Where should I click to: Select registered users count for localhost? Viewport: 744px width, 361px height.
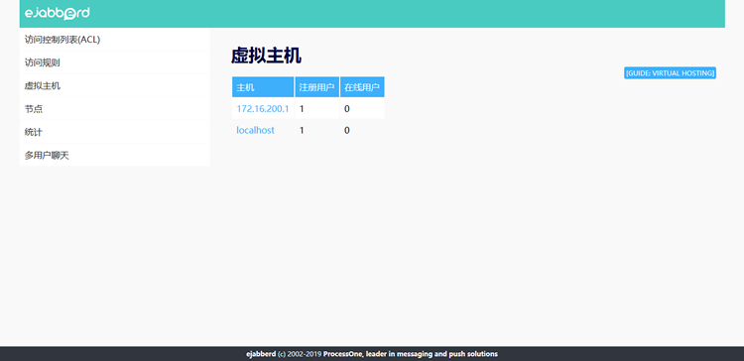pos(302,130)
